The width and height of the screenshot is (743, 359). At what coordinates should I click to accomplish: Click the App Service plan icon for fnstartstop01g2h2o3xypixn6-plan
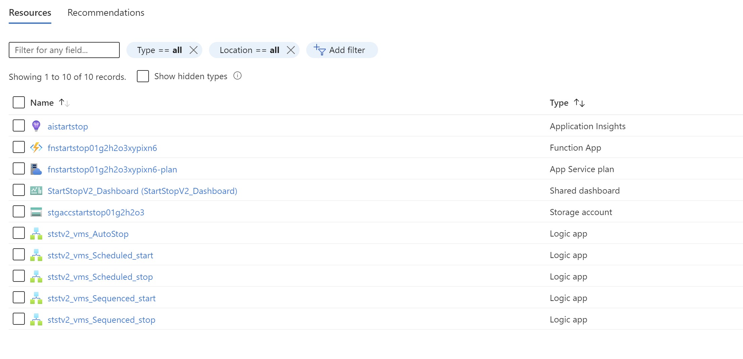36,169
